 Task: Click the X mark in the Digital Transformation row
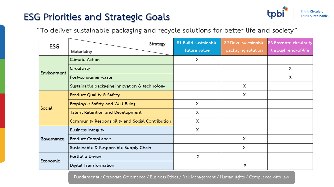[245, 165]
